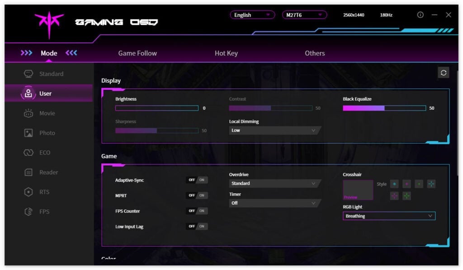Select the green dot crosshair style

click(x=419, y=184)
